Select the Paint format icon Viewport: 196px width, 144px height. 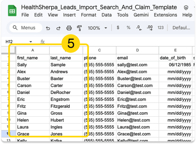click(79, 28)
